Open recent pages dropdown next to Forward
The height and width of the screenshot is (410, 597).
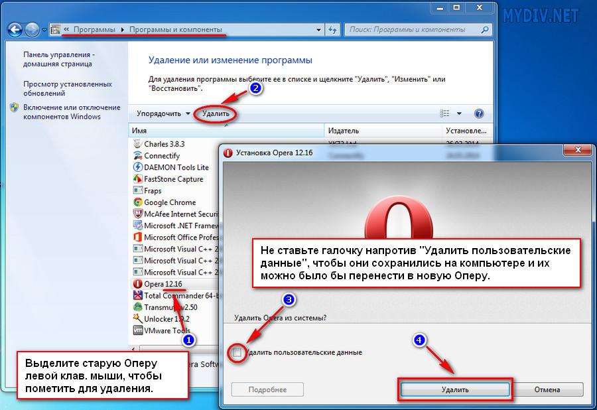[44, 30]
